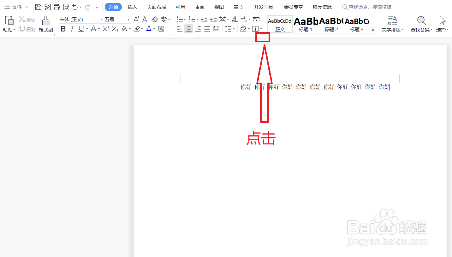Apply the Clear Formatting eraser icon
Screen dimensions: 452x257
(155, 19)
